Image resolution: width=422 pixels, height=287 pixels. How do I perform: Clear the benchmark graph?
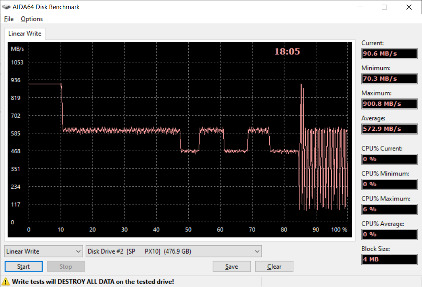click(x=274, y=267)
